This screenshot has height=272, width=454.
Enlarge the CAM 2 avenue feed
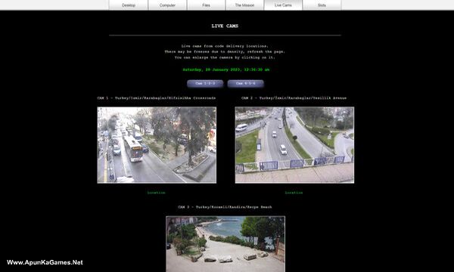(294, 145)
